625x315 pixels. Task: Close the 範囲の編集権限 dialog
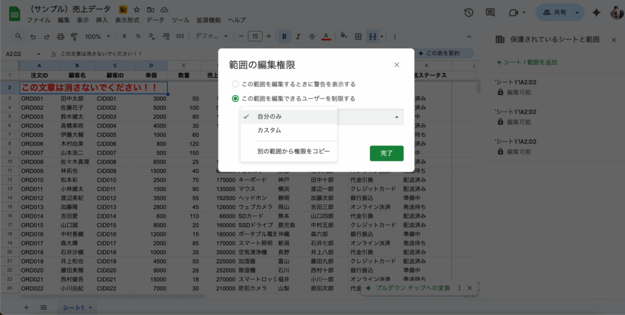(x=397, y=65)
